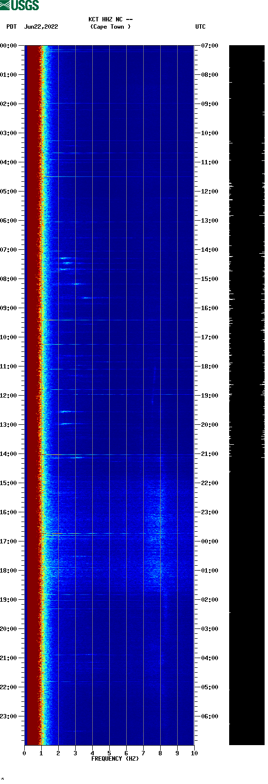Click the 03:00 PDT time tick
The height and width of the screenshot is (784, 268).
tap(9, 133)
